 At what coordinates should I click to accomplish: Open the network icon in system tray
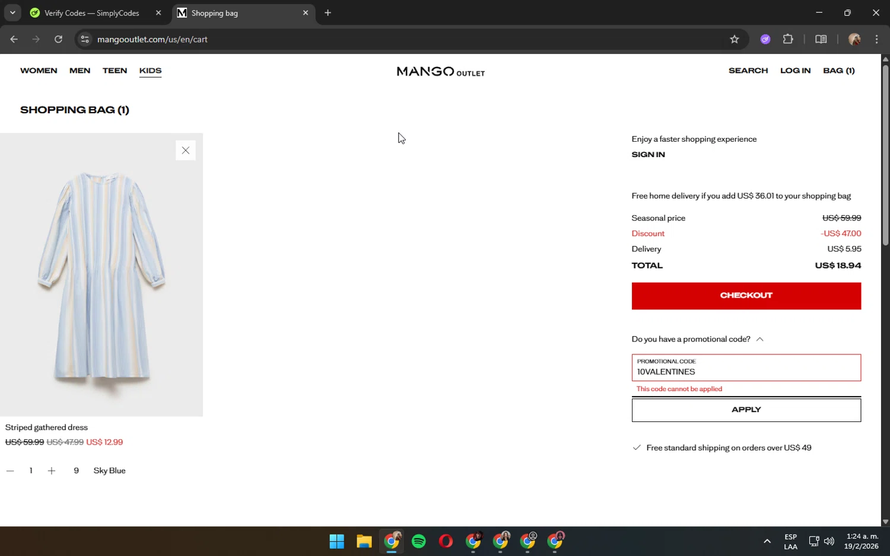814,541
